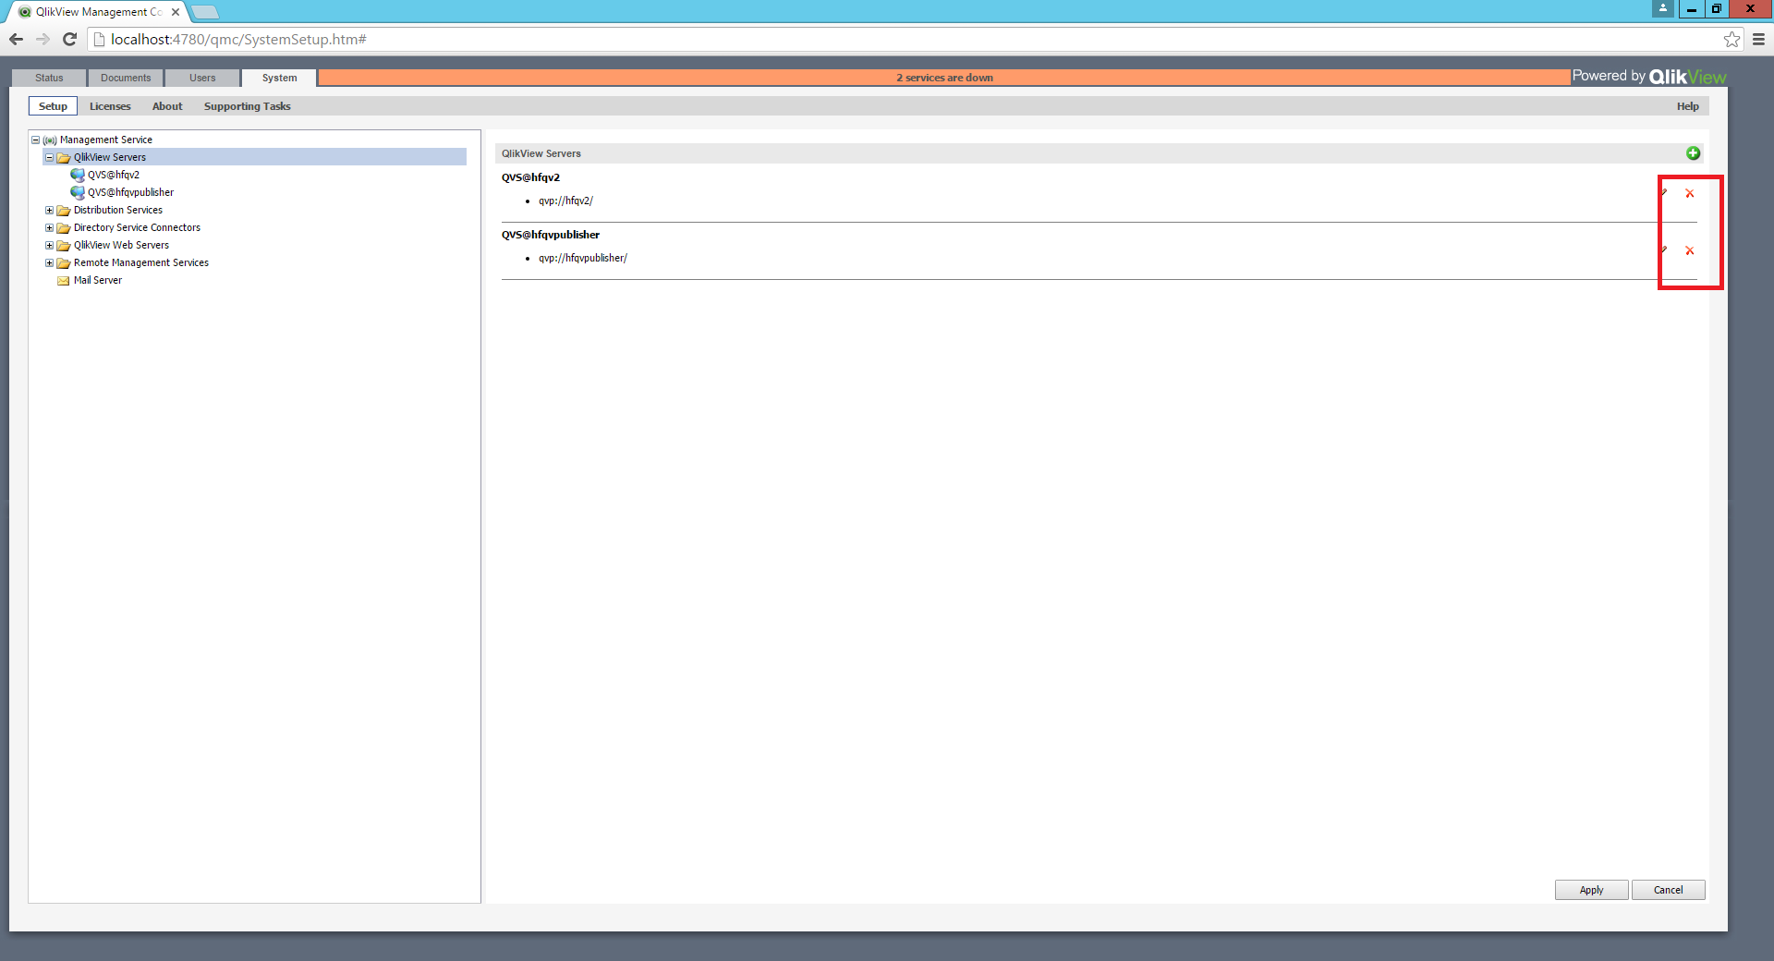Bookmark this page with the star icon
This screenshot has height=961, width=1774.
click(x=1731, y=39)
